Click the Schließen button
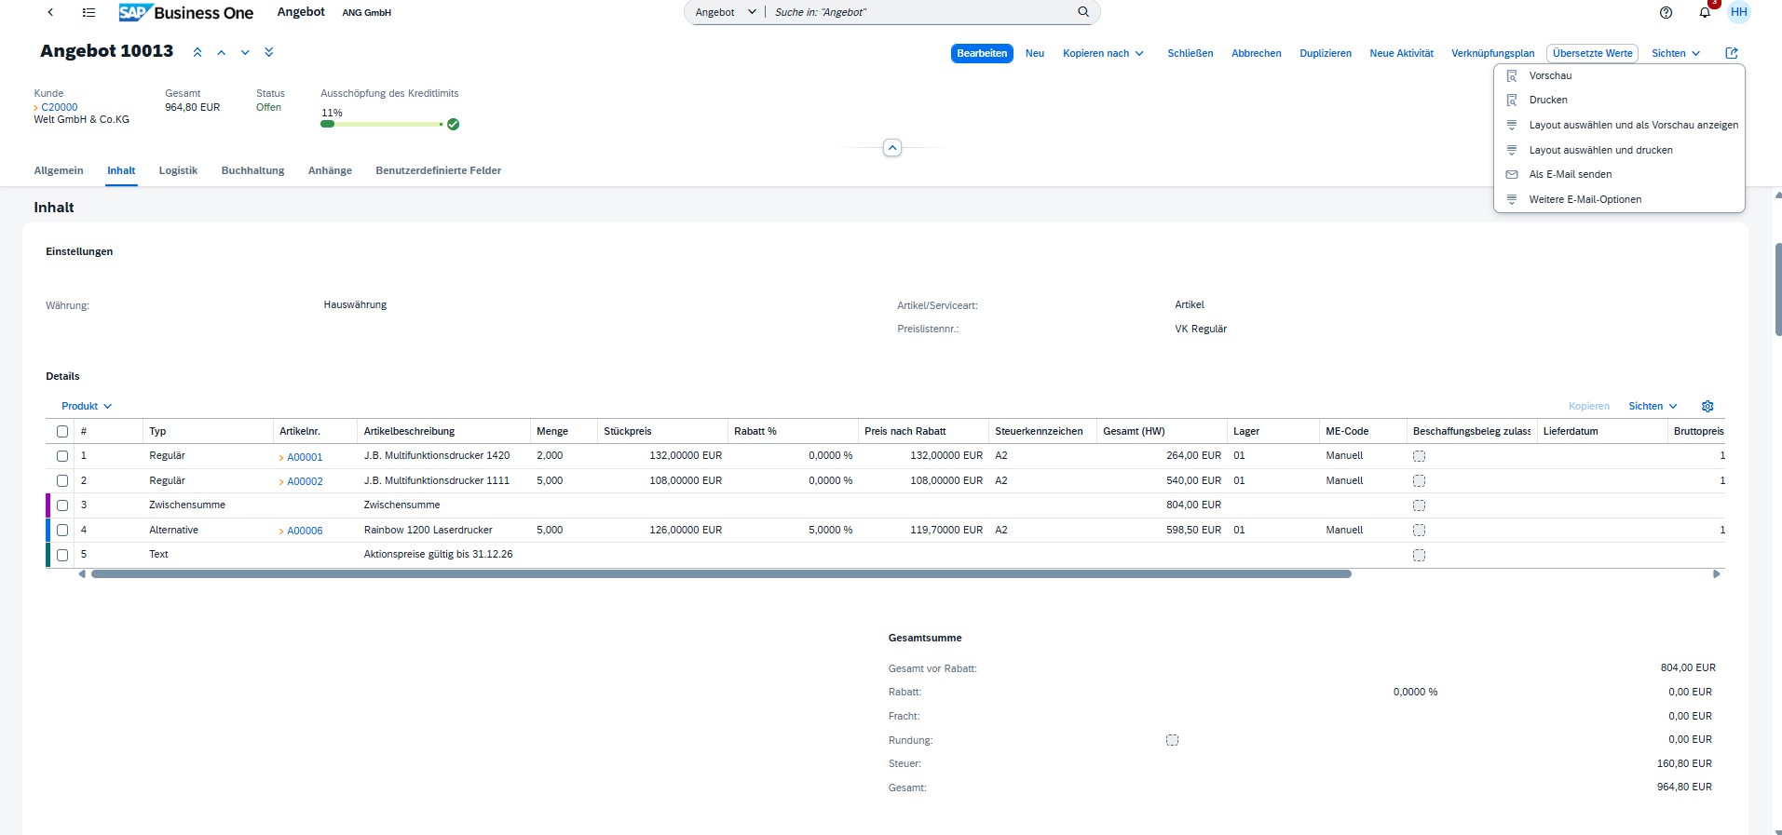 pos(1190,53)
